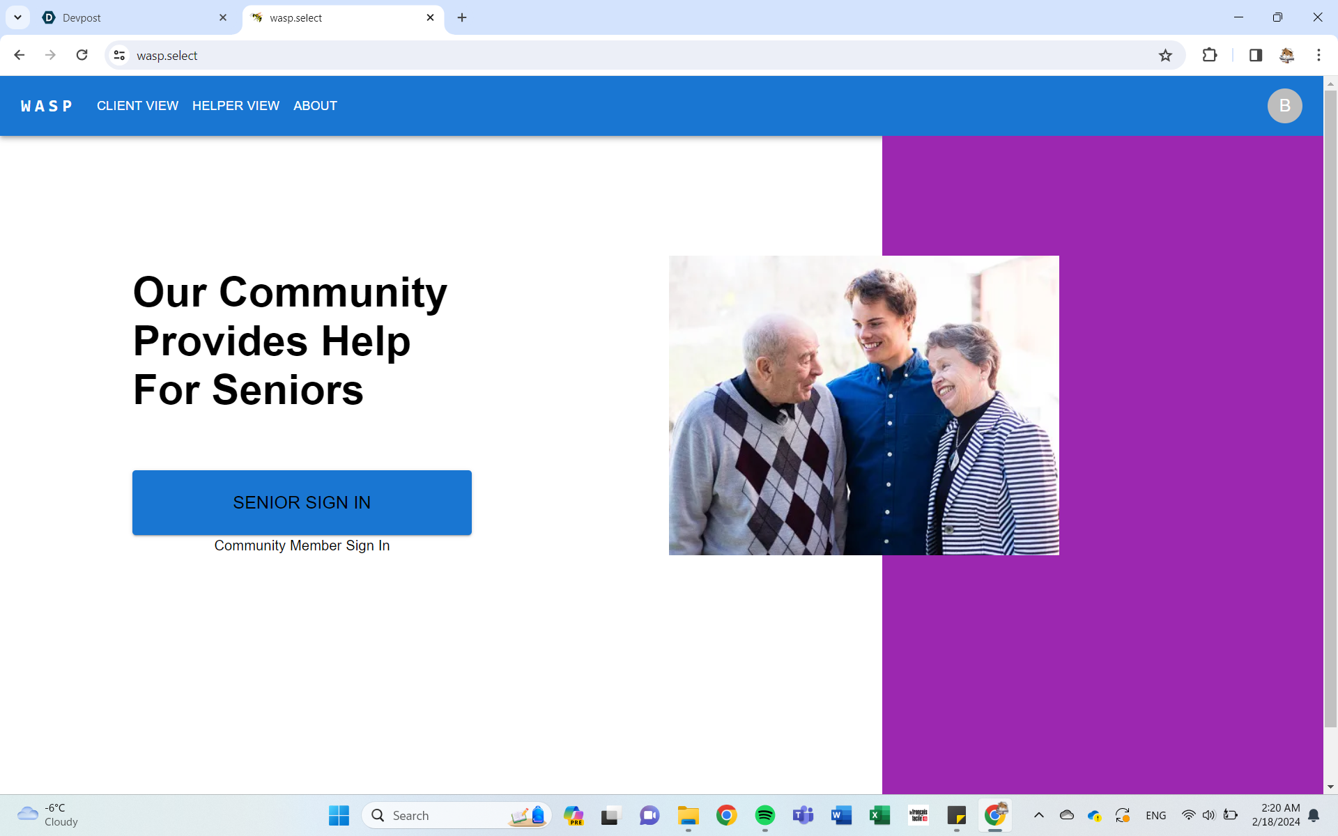Click the seniors photo on the homepage

coord(863,405)
